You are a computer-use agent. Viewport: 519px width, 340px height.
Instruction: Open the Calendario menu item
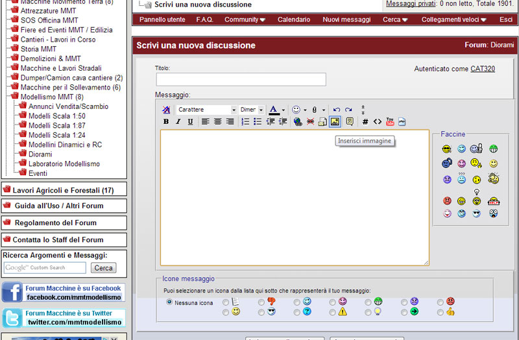point(293,19)
